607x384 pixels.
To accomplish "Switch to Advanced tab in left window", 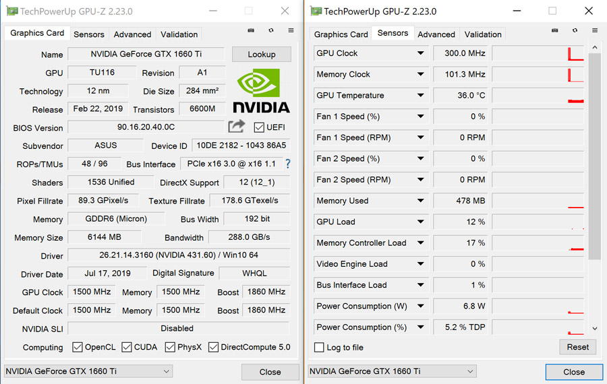I will [132, 34].
